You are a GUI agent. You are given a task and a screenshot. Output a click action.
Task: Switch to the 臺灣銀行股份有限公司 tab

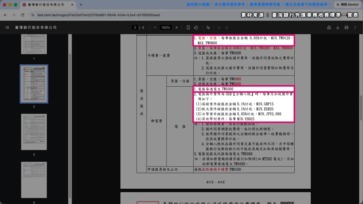tap(48, 5)
